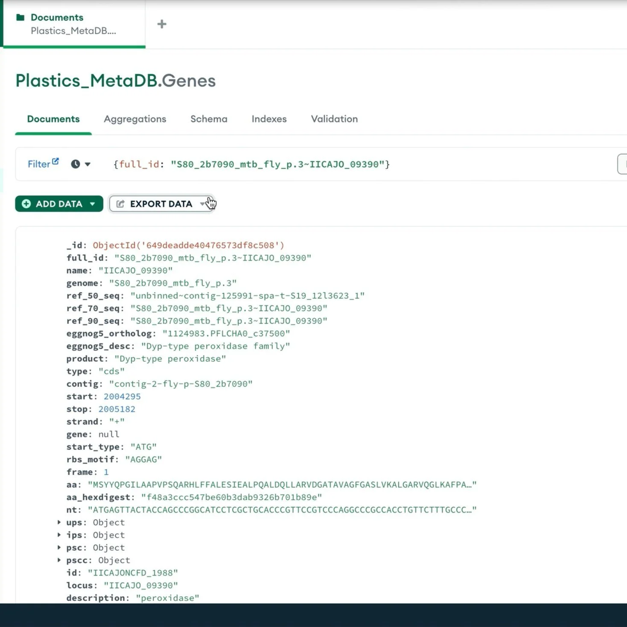
Task: Click the genome value "S80_2b7090_mtb_fly_p.3"
Action: 173,283
